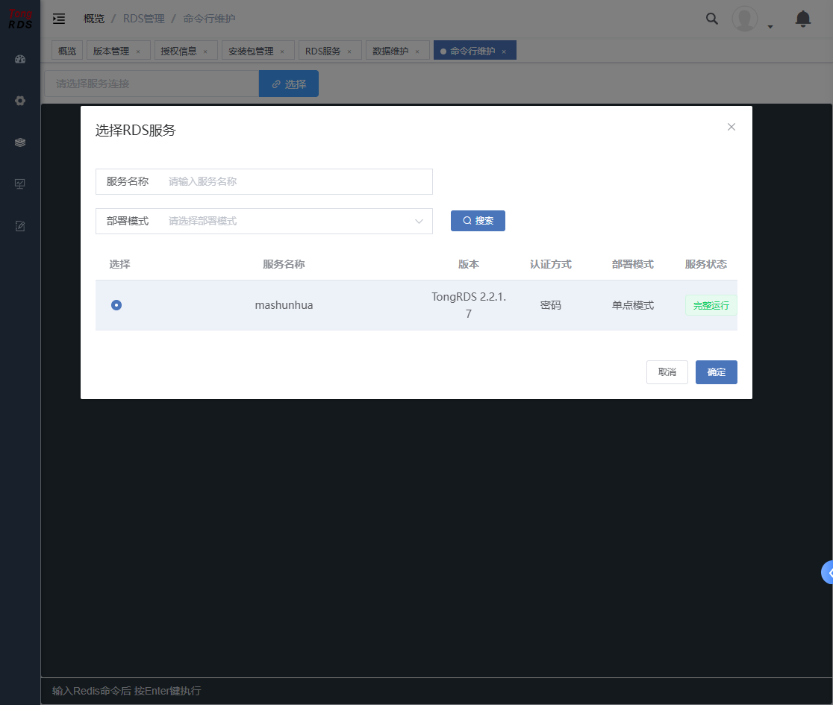
Task: Close the 命令行维护 tab
Action: click(x=504, y=51)
